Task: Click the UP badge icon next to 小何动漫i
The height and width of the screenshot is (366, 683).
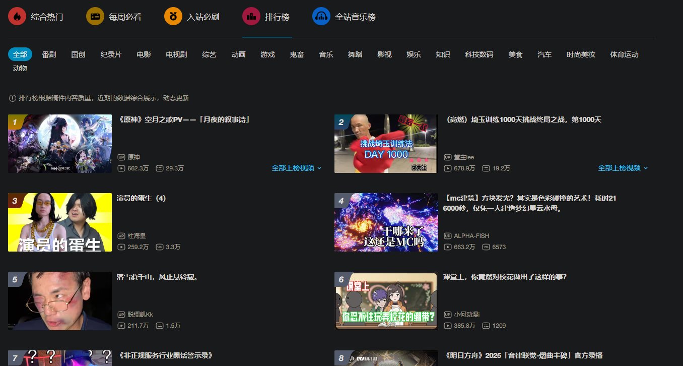Action: coord(447,315)
